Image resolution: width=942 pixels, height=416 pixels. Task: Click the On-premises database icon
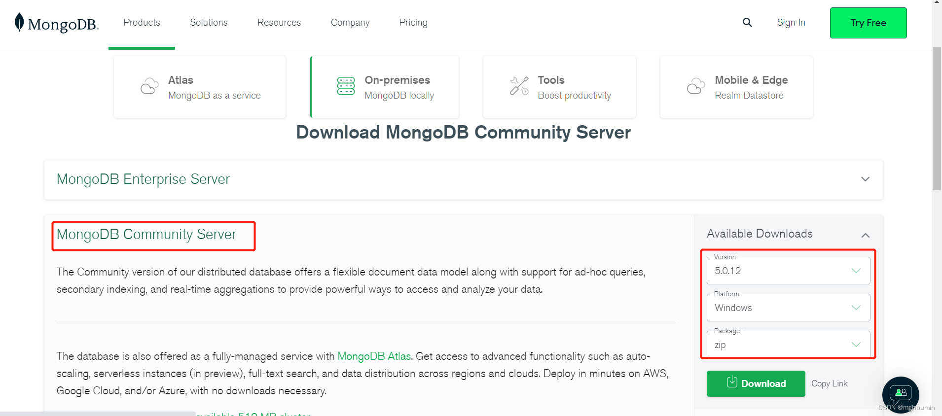[x=346, y=86]
